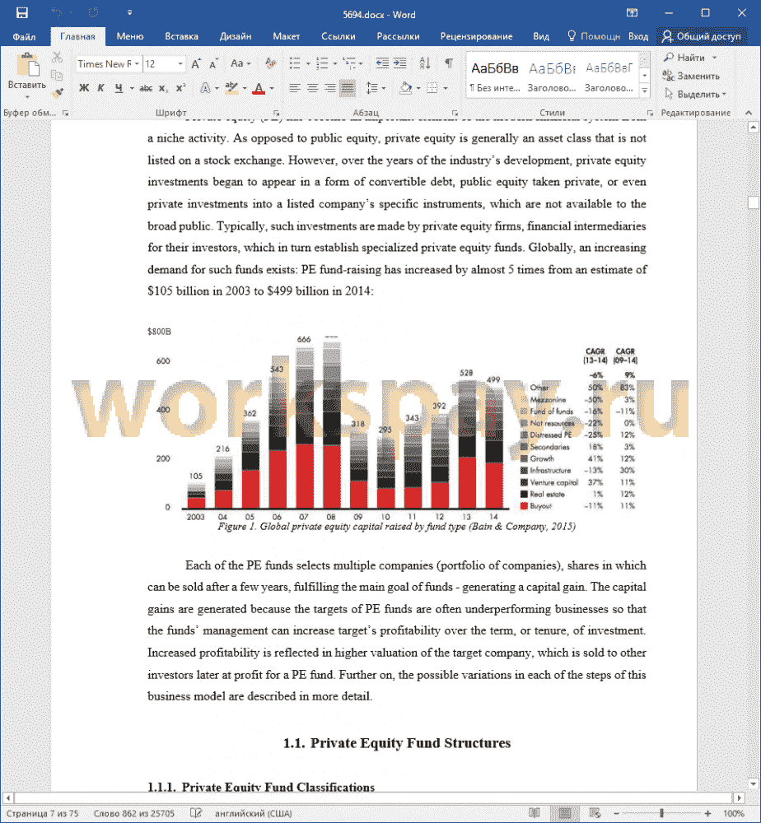This screenshot has height=823, width=761.
Task: Copy selection using the copy icon
Action: 58,75
